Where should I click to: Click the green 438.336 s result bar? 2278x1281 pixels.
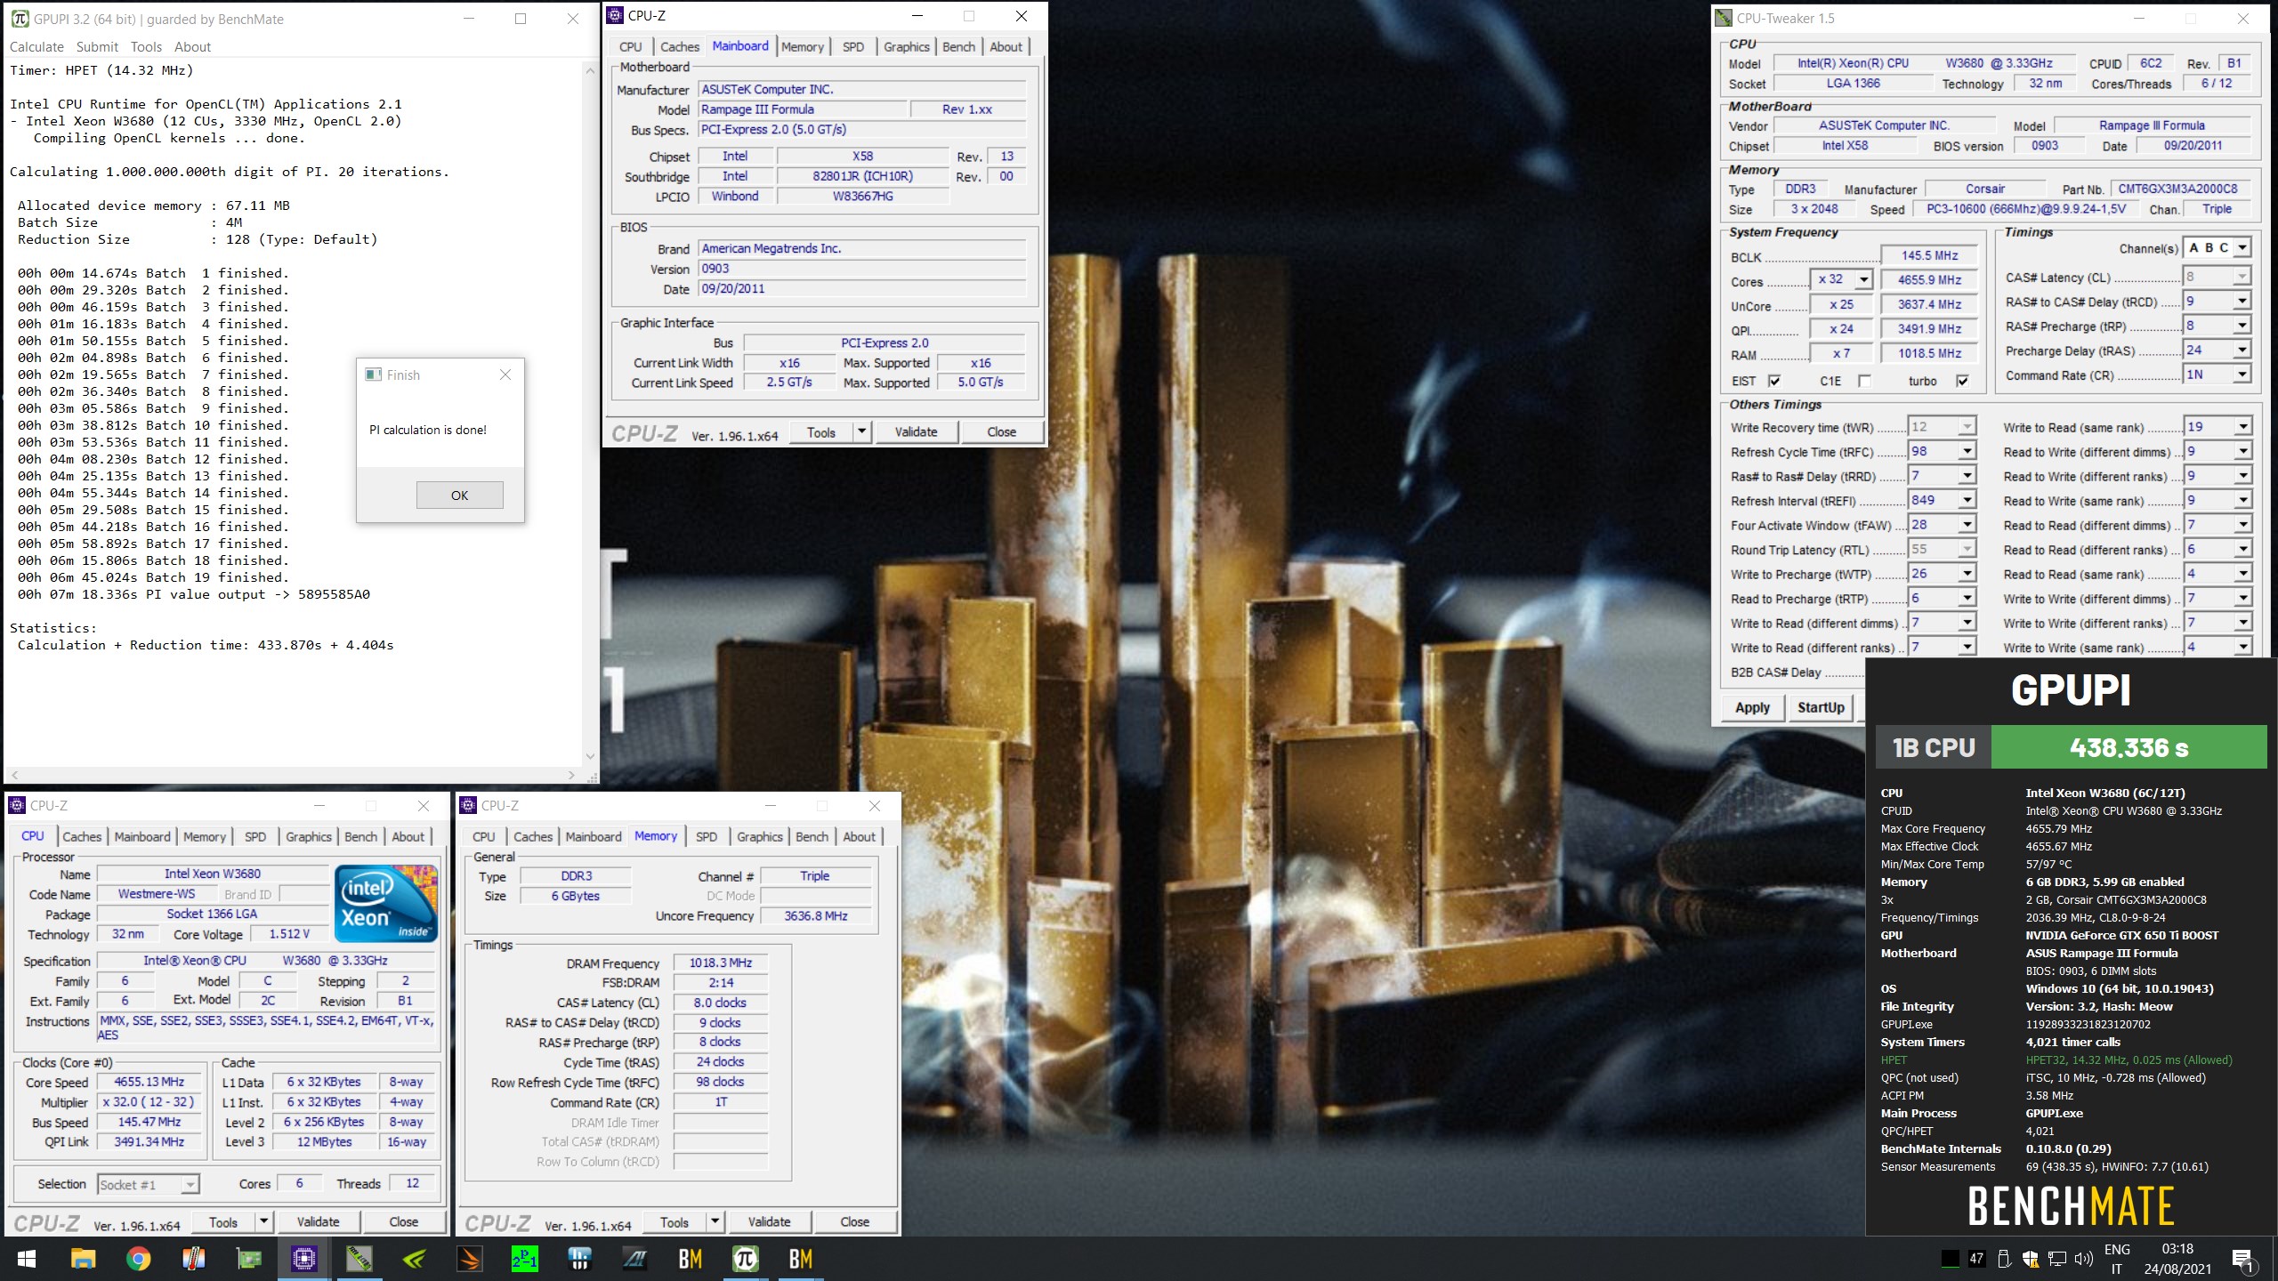coord(2129,747)
